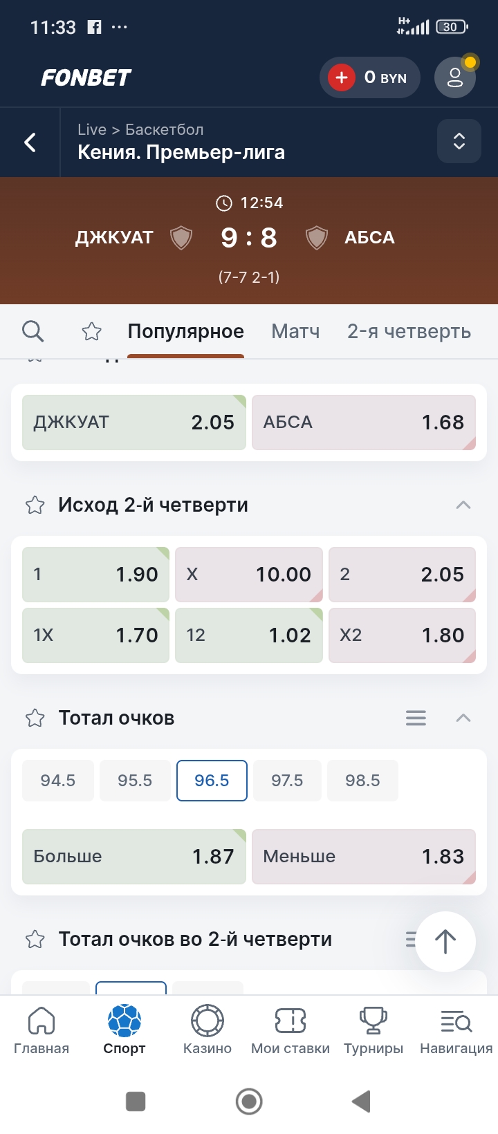The width and height of the screenshot is (498, 1134).
Task: Choose the 97.5 total points option
Action: (287, 781)
